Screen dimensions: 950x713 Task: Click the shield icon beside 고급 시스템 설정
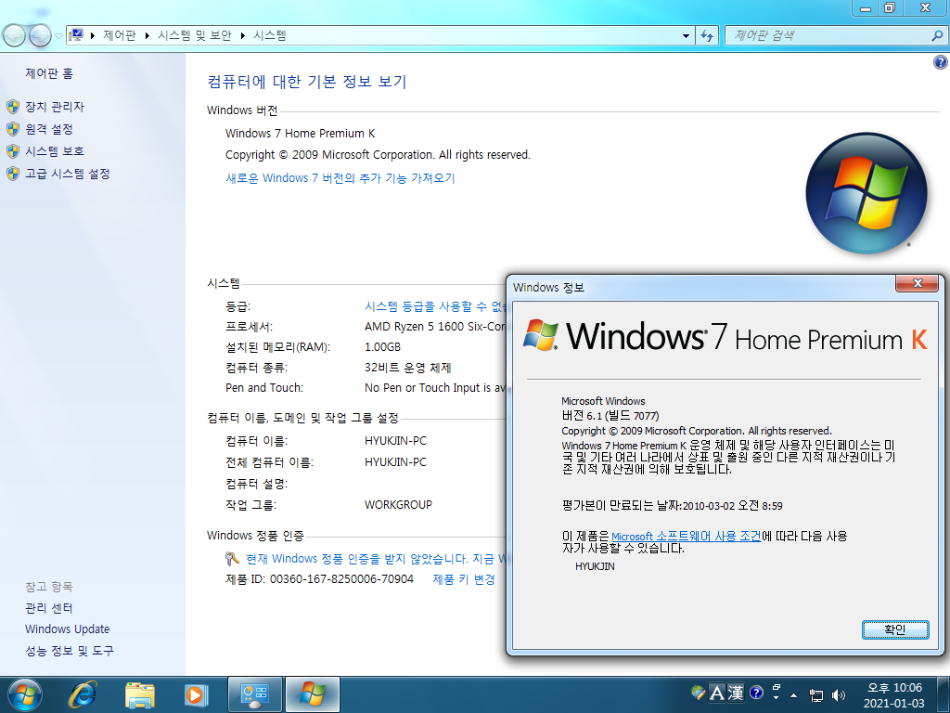click(x=13, y=174)
